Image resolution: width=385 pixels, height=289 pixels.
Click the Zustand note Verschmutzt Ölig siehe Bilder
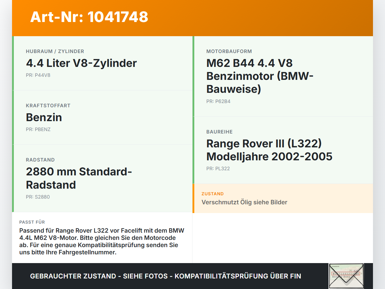coord(244,202)
